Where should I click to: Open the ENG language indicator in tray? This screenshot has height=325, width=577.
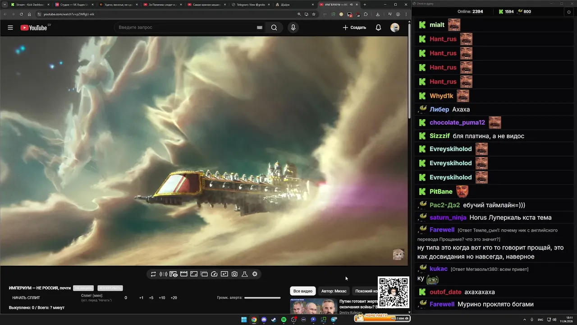tap(540, 320)
